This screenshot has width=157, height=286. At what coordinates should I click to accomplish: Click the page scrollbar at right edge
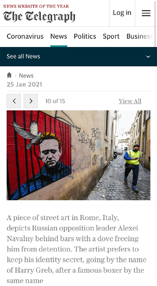click(x=155, y=24)
